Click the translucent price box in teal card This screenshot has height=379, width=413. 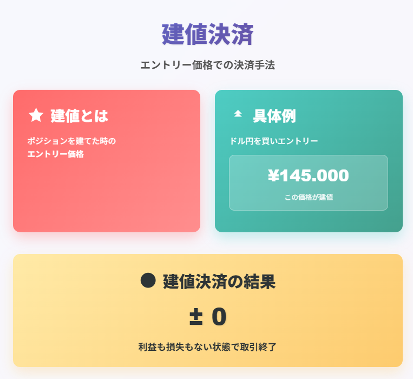click(x=309, y=183)
